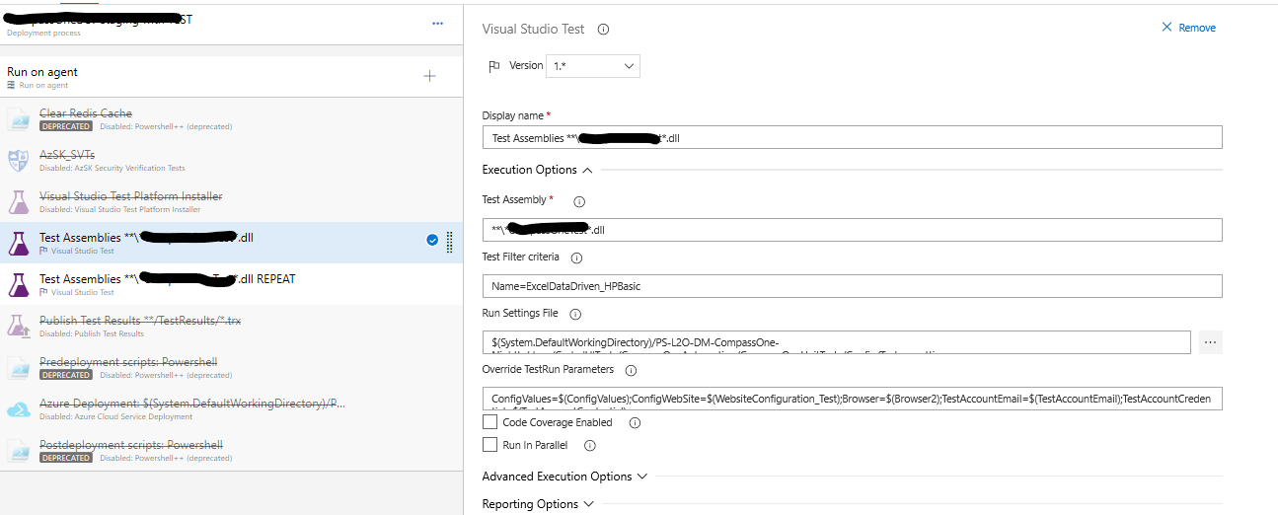The height and width of the screenshot is (515, 1278).
Task: Click the blue checkmark on selected task
Action: tap(432, 240)
